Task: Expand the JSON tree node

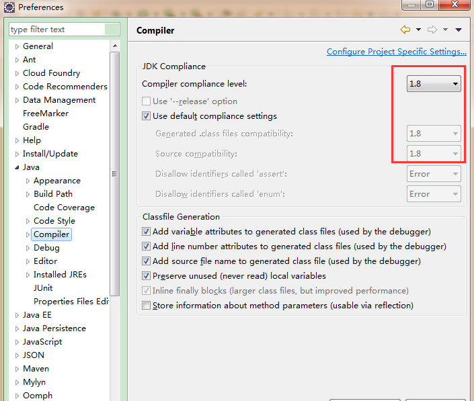Action: [17, 355]
